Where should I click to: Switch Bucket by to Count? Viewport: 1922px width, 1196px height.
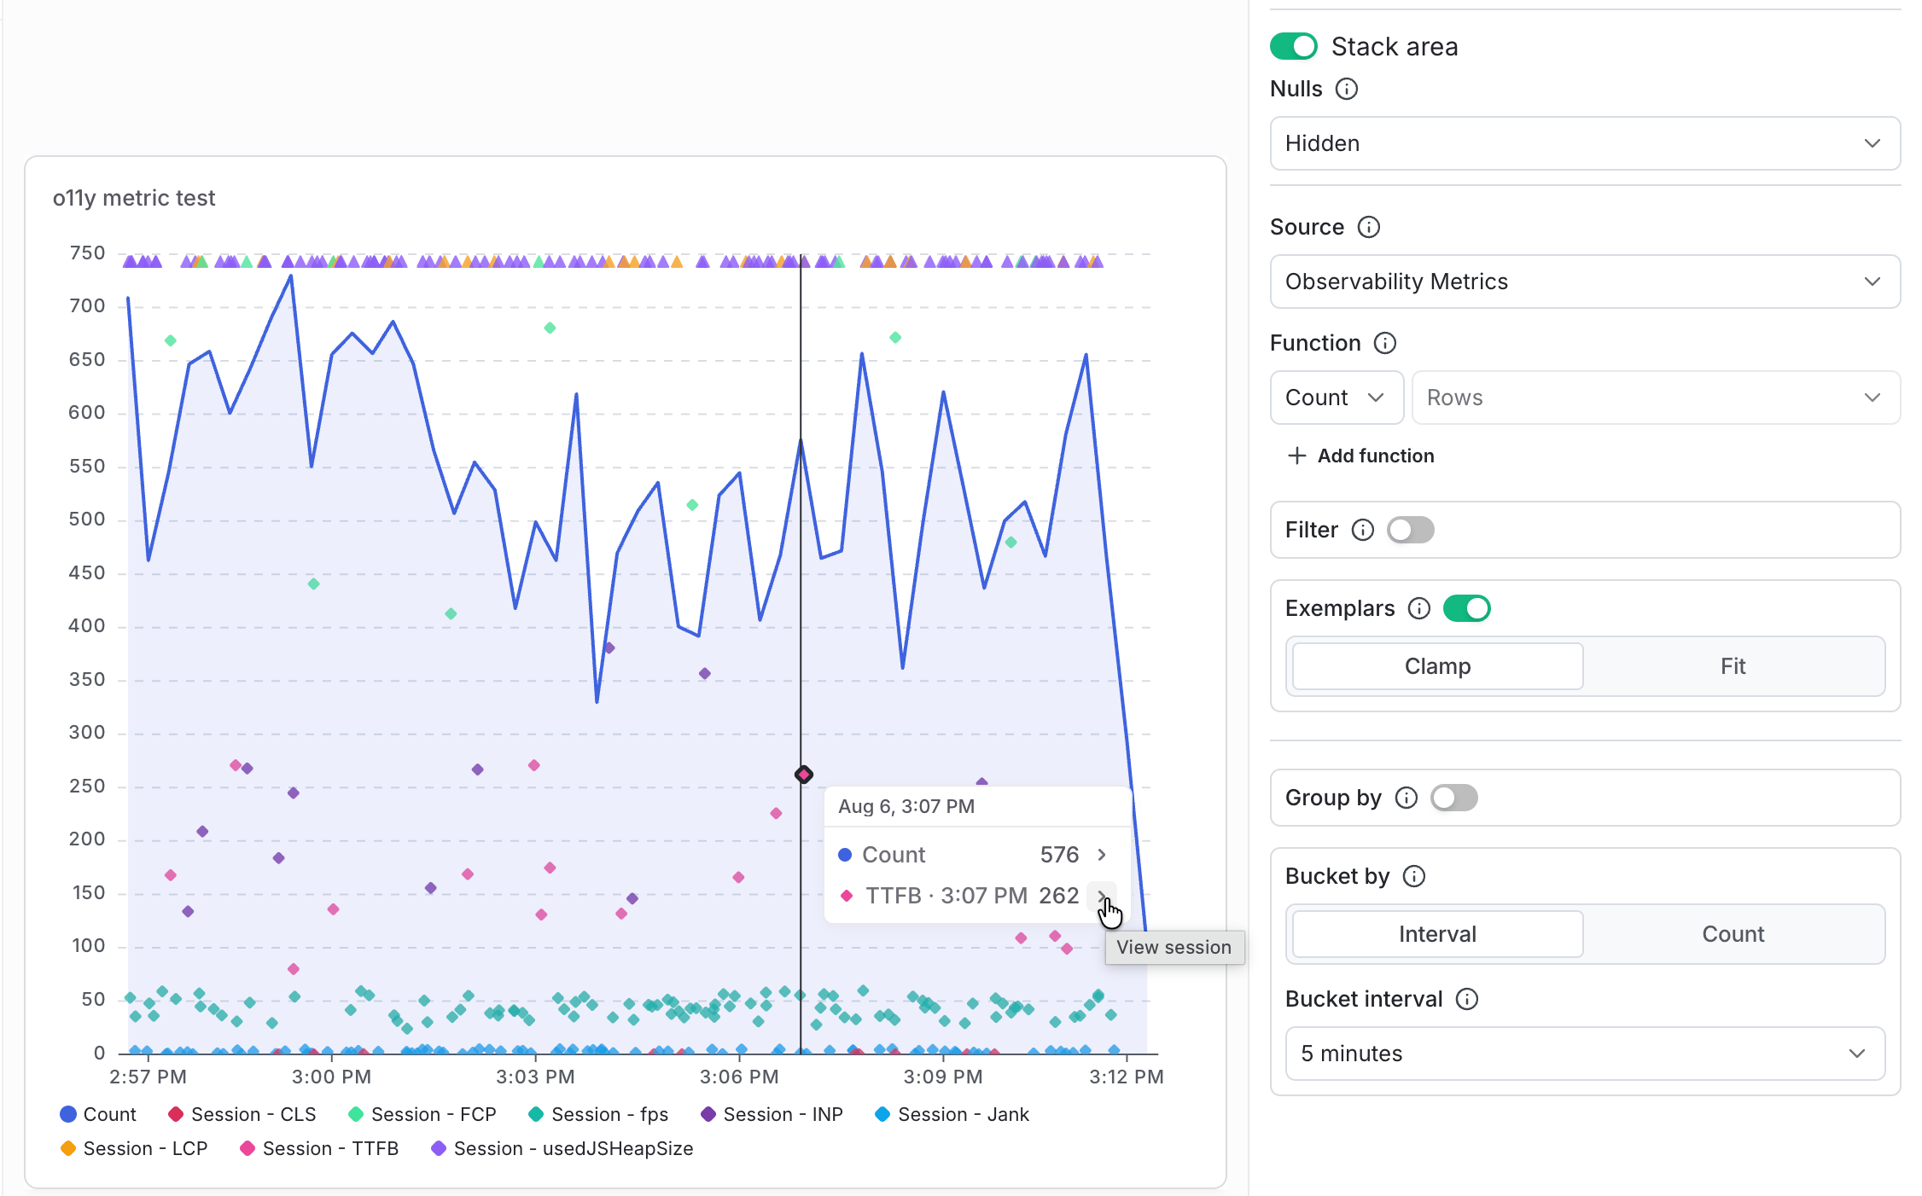coord(1733,934)
